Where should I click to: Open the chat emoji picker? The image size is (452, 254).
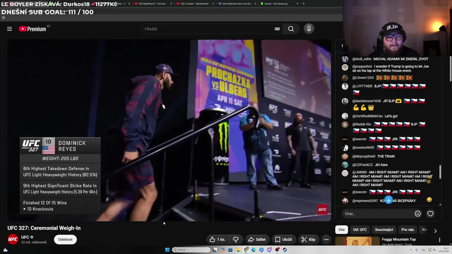point(418,213)
